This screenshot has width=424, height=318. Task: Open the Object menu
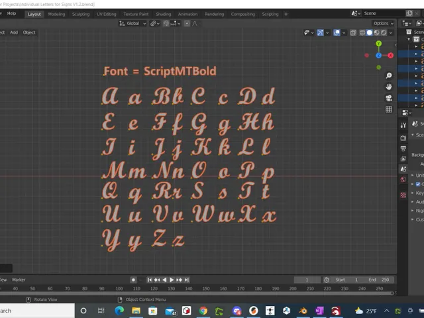coord(29,32)
